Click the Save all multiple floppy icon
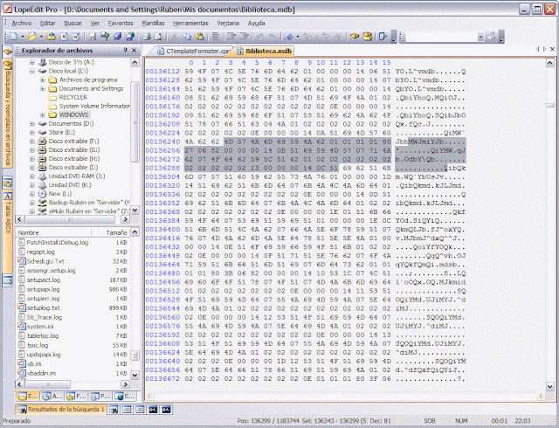This screenshot has width=559, height=428. 118,37
